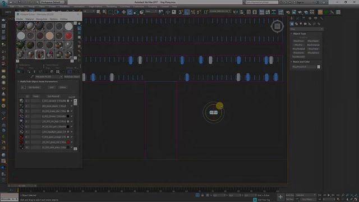Toggle sub-material 2 on/off checkbox

point(72,106)
